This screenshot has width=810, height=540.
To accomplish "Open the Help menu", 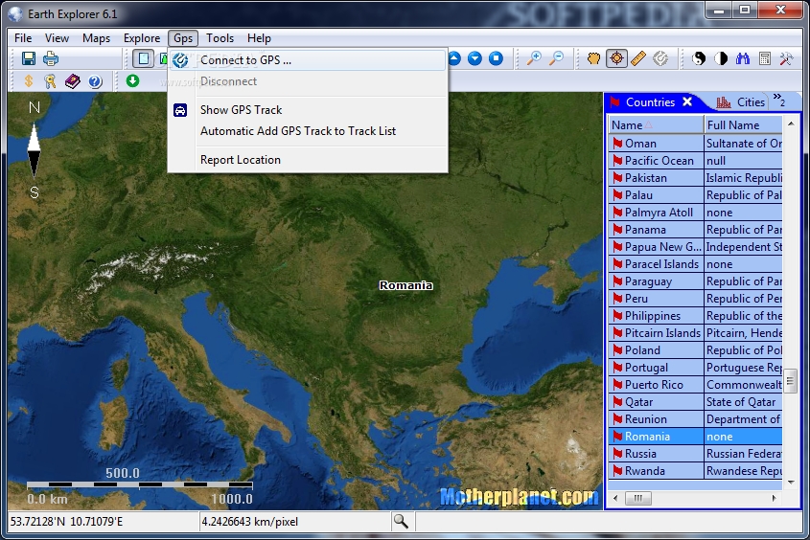I will [259, 38].
